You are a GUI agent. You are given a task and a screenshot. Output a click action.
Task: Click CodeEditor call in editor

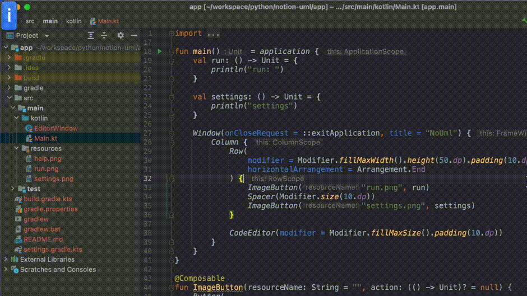(x=252, y=233)
